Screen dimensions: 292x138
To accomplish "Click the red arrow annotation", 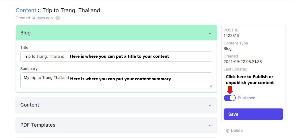I will tap(230, 90).
